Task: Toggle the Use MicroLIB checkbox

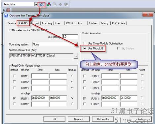Action: [85, 48]
